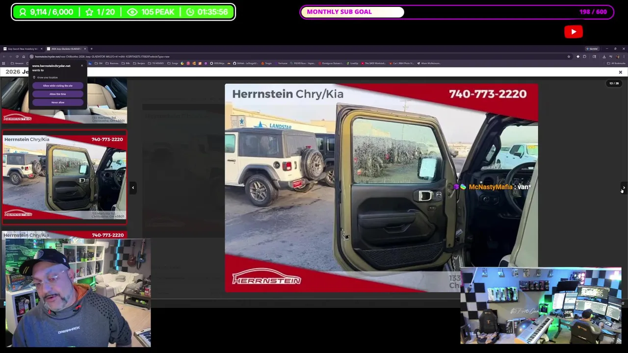Open the extensions puzzle icon

click(584, 56)
